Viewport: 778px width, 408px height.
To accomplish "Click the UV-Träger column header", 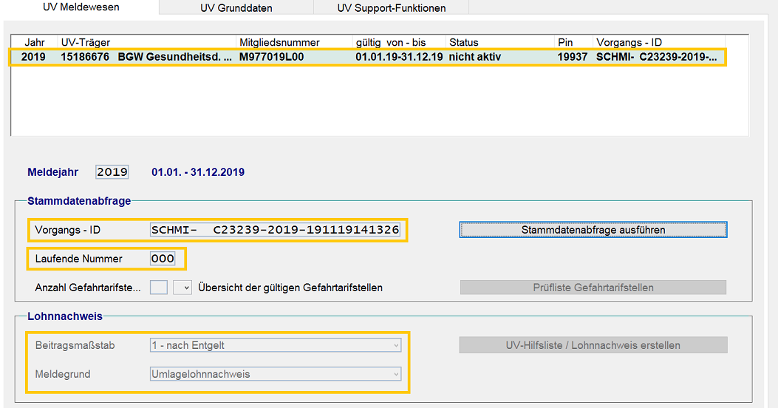I will click(x=146, y=42).
